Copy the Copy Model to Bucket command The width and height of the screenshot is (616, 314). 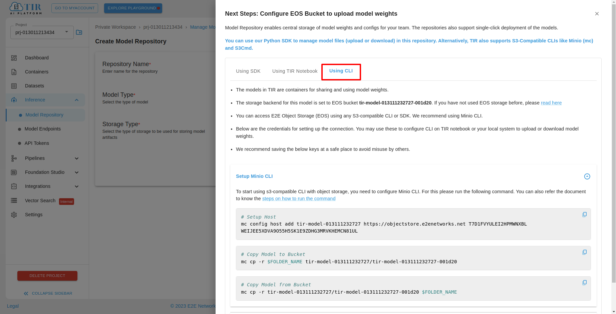[584, 252]
